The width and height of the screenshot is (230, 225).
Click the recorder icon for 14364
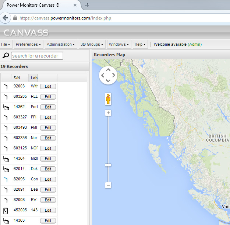pos(6,159)
